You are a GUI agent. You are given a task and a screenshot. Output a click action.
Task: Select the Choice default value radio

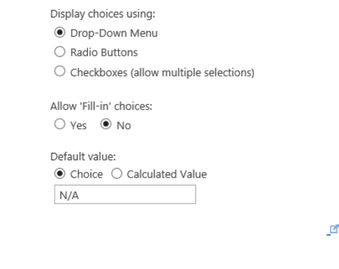(x=60, y=174)
